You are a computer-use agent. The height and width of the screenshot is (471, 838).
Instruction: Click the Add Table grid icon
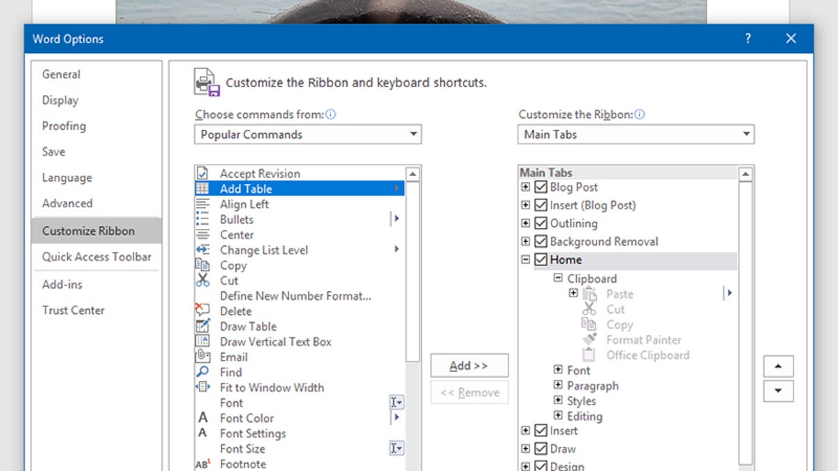pos(203,189)
